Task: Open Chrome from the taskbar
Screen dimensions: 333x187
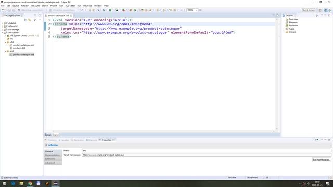Action: click(x=30, y=183)
